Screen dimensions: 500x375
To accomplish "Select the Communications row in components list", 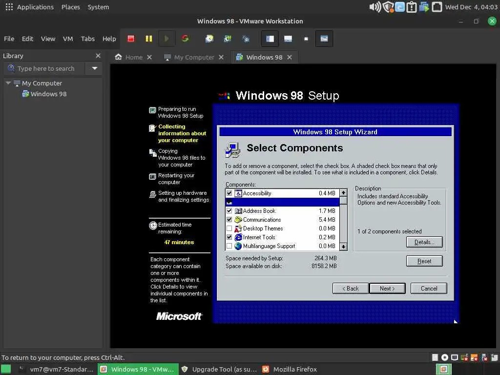I will tap(282, 220).
